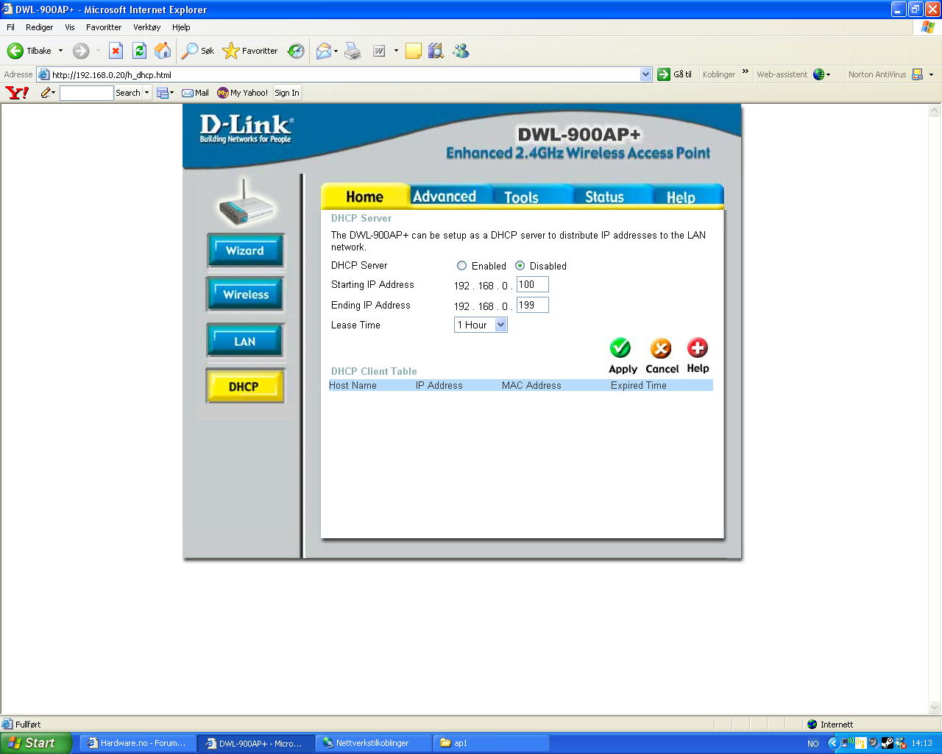Screen dimensions: 942x754
Task: Expand the Koblinger links chevron
Action: pos(745,72)
